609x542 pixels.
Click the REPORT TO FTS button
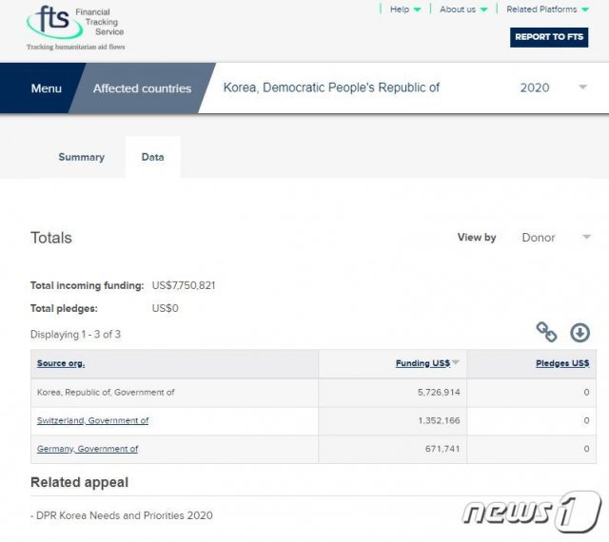(x=549, y=37)
